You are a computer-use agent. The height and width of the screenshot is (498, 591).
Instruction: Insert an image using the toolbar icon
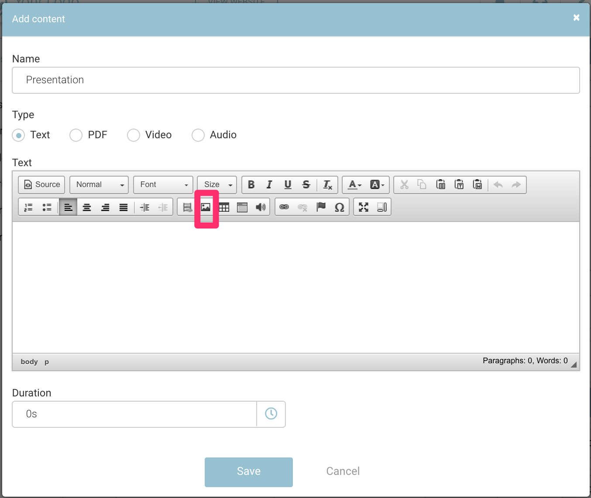point(206,207)
